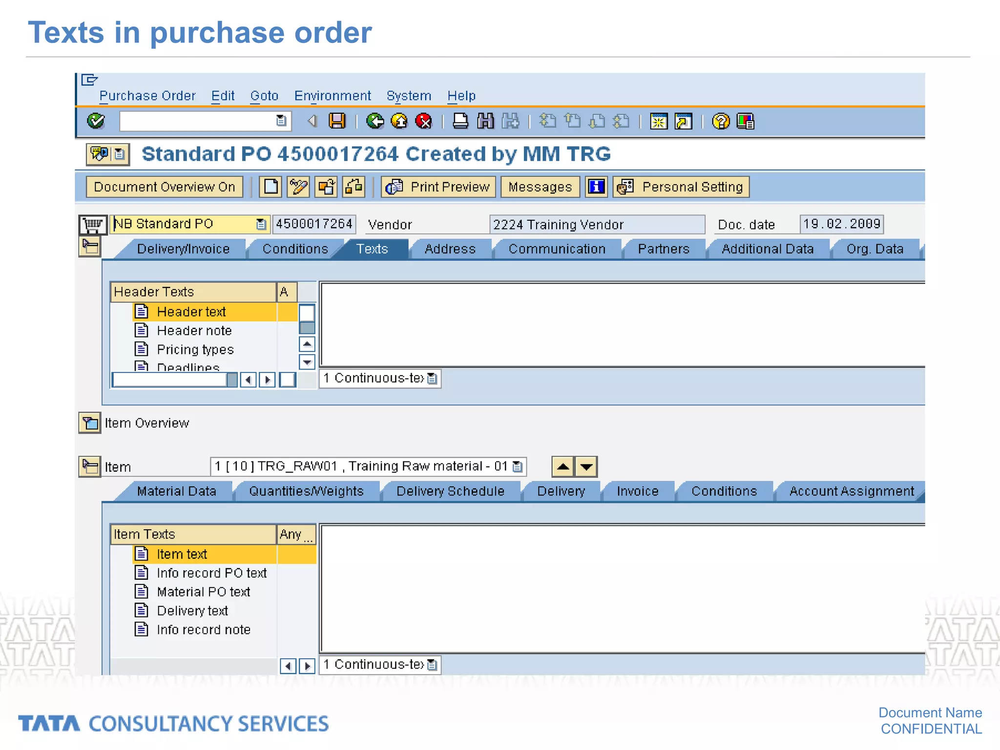Click the green Back arrow icon
The image size is (1000, 750).
pos(375,121)
